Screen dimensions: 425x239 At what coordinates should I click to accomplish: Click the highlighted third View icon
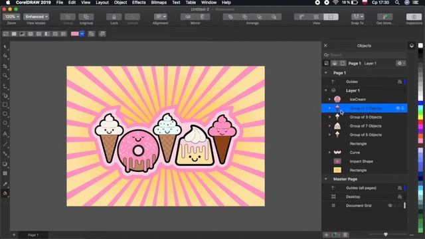[331, 17]
